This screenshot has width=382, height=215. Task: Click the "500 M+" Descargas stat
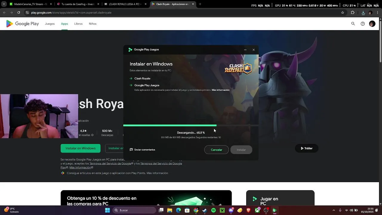(107, 133)
